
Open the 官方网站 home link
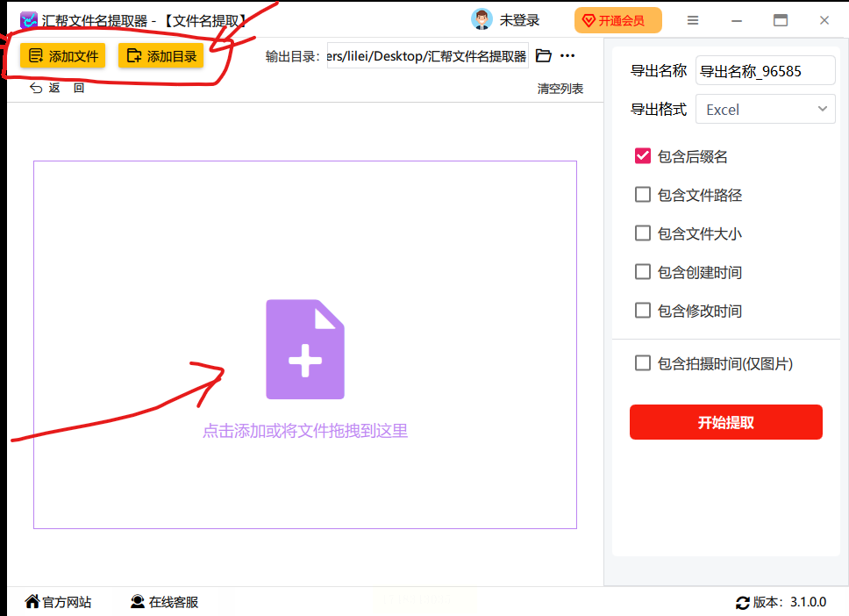coord(59,602)
